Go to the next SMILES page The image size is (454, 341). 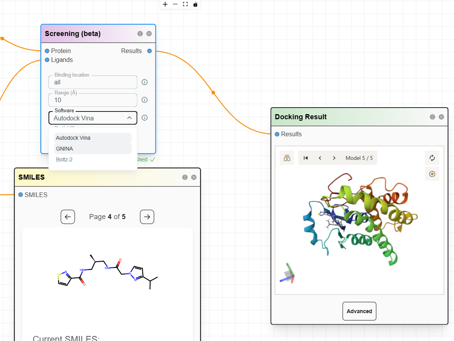pos(147,217)
